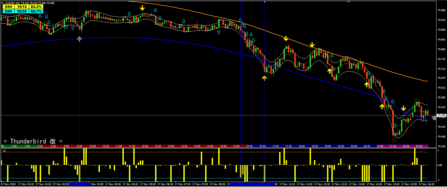Select yellow up arrow signal near 21:00 session
Image resolution: width=447 pixels, height=187 pixels.
382,106
